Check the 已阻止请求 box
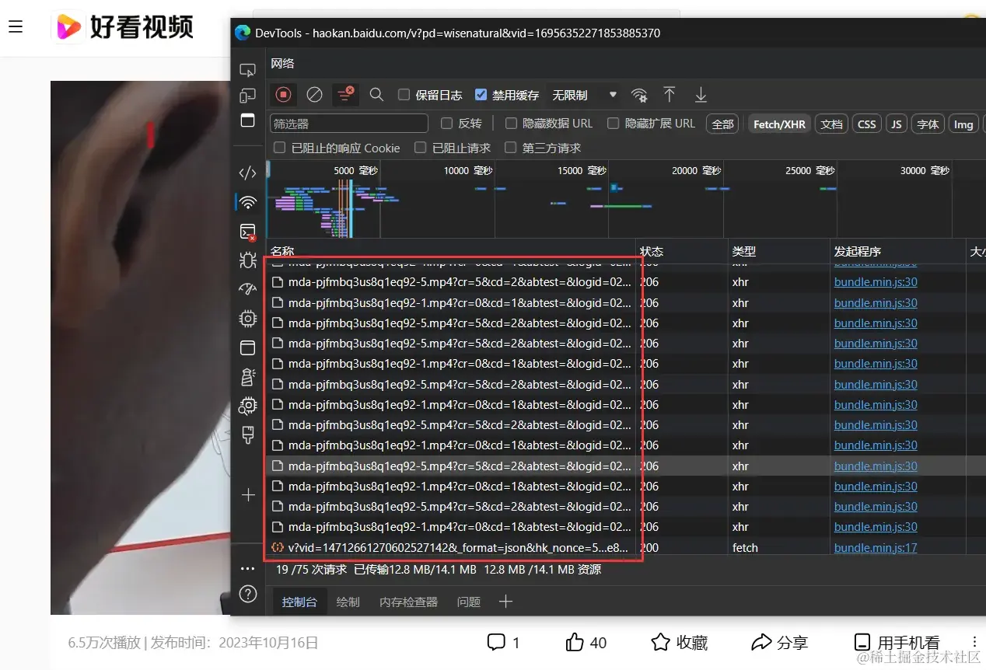Image resolution: width=986 pixels, height=670 pixels. (x=421, y=148)
